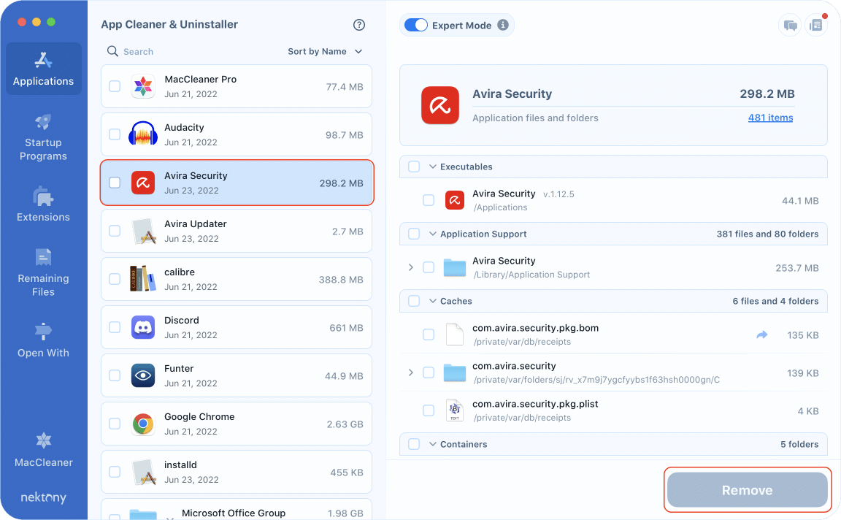Viewport: 841px width, 520px height.
Task: Select the Caches category checkbox
Action: [x=414, y=301]
